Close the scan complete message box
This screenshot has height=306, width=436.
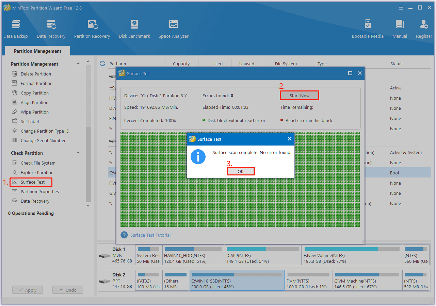(x=290, y=139)
